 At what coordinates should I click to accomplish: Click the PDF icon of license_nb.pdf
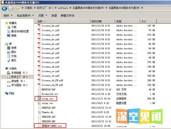coord(39,44)
